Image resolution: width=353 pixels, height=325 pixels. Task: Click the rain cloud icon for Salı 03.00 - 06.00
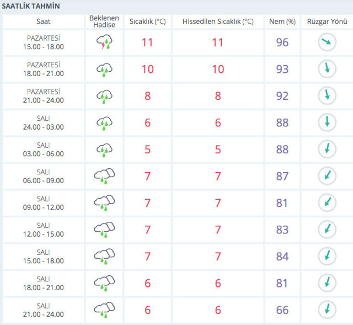[104, 150]
